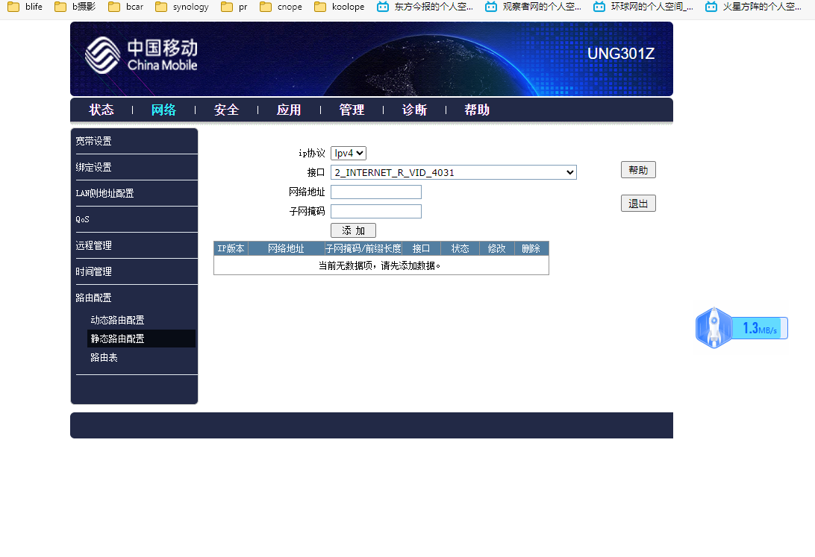Image resolution: width=815 pixels, height=557 pixels.
Task: Open the ip协议 Ipv4 dropdown
Action: (x=349, y=153)
